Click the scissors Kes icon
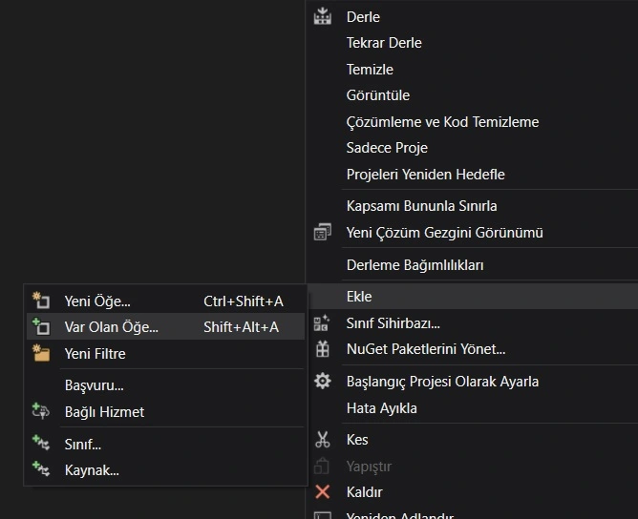The height and width of the screenshot is (519, 638). (323, 440)
